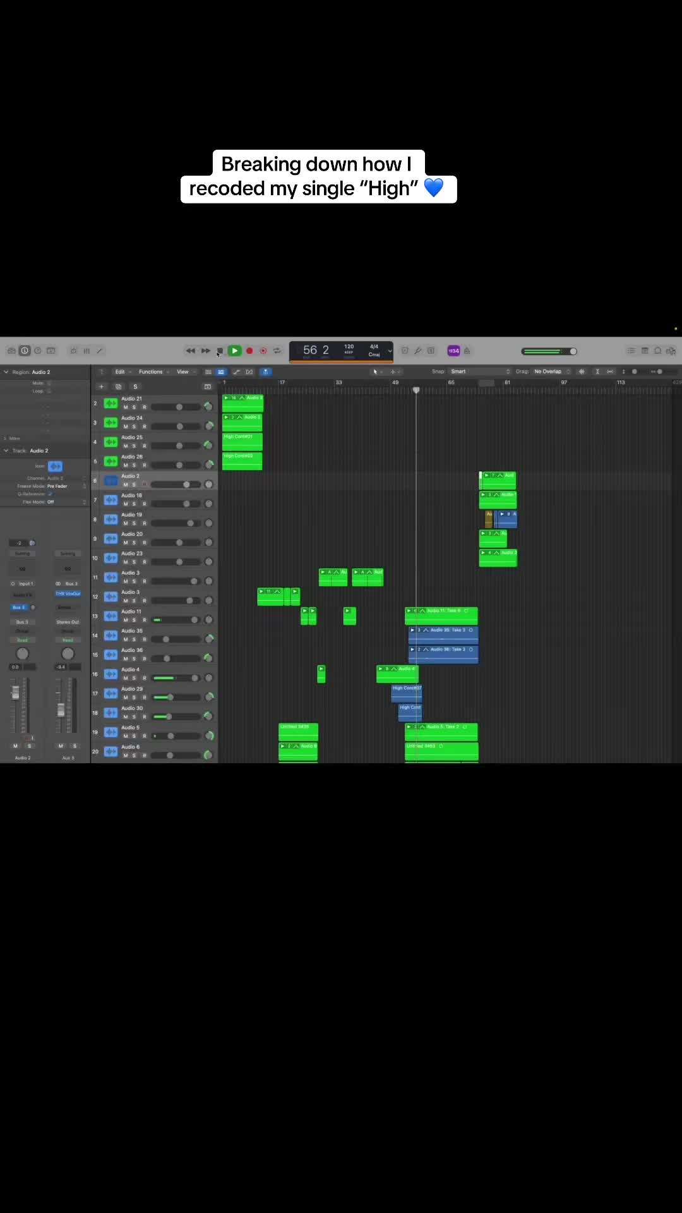
Task: Open Flex Mode Off popup
Action: coord(66,502)
